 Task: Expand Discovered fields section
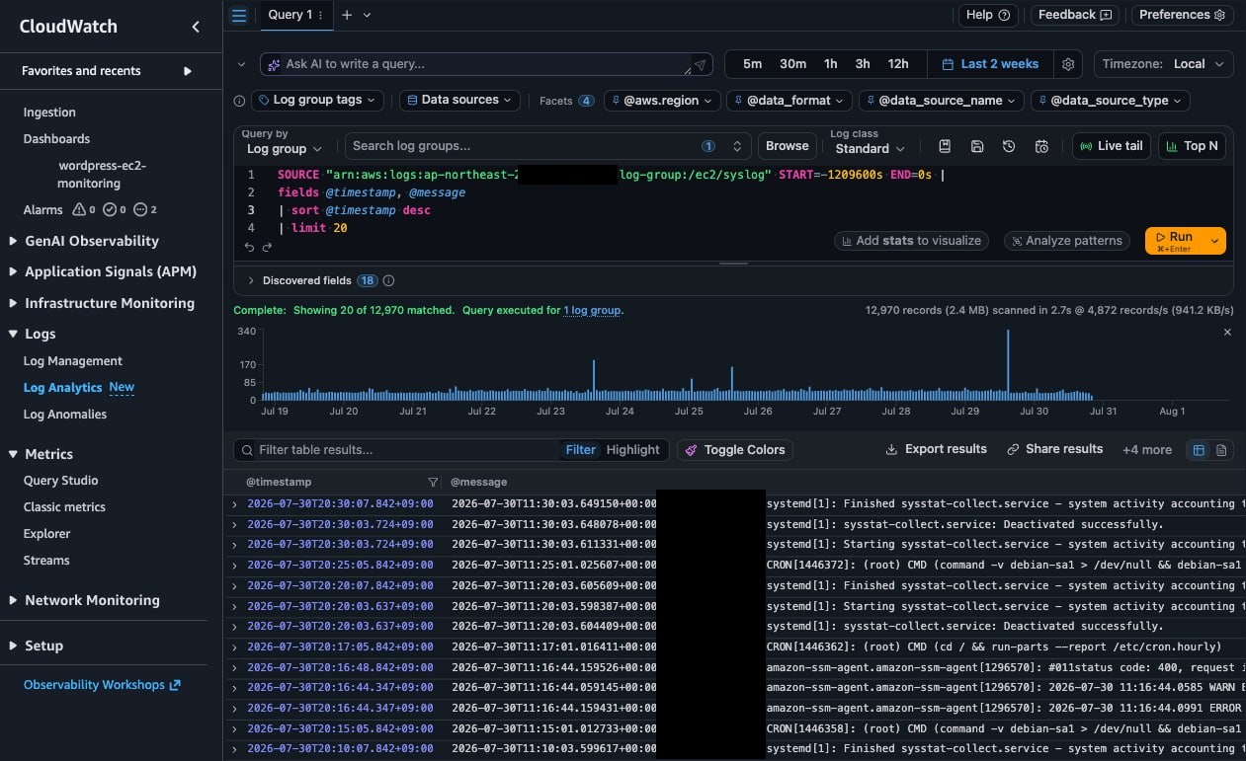coord(251,281)
